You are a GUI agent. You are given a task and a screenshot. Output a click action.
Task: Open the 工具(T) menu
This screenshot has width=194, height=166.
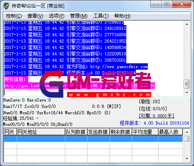pos(101,16)
